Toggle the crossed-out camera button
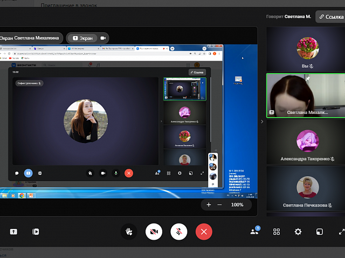 (154, 232)
